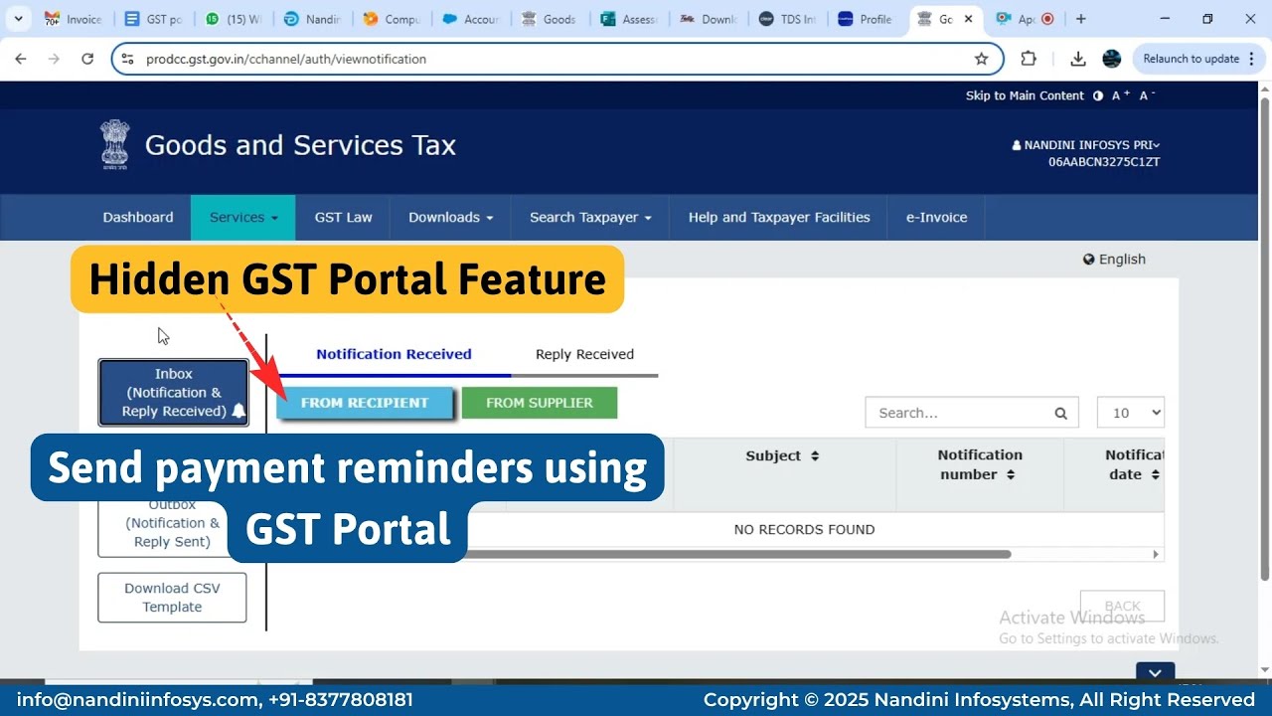The width and height of the screenshot is (1272, 716).
Task: Open the browser extensions puzzle icon
Action: coord(1029,59)
